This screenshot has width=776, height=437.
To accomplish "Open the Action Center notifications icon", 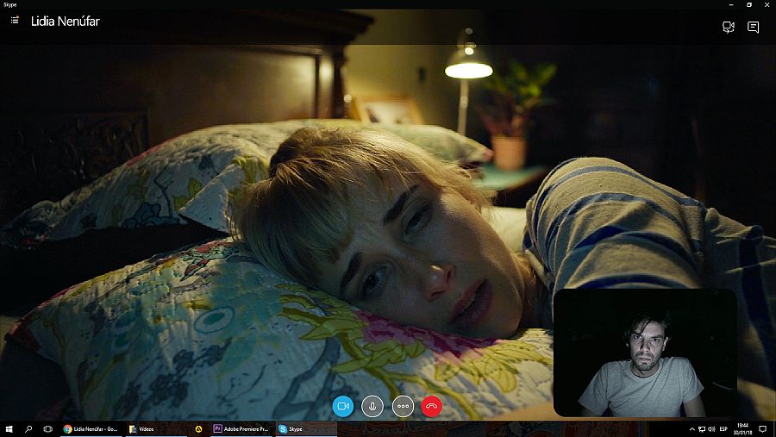I will pos(763,429).
